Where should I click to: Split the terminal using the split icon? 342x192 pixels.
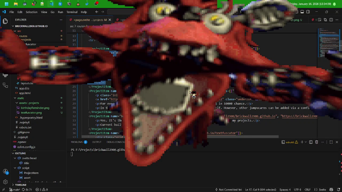311,142
